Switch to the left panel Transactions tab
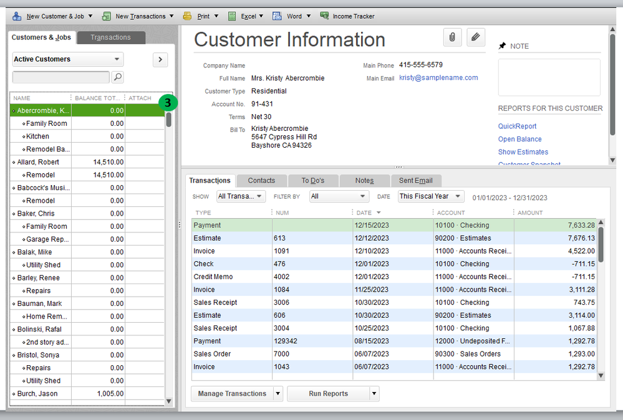 coord(110,37)
